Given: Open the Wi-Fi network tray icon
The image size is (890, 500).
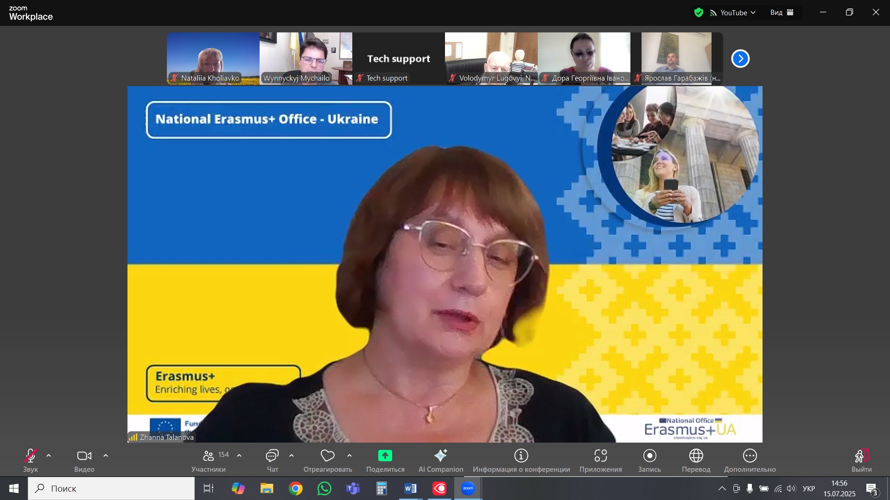Looking at the screenshot, I should (x=778, y=488).
